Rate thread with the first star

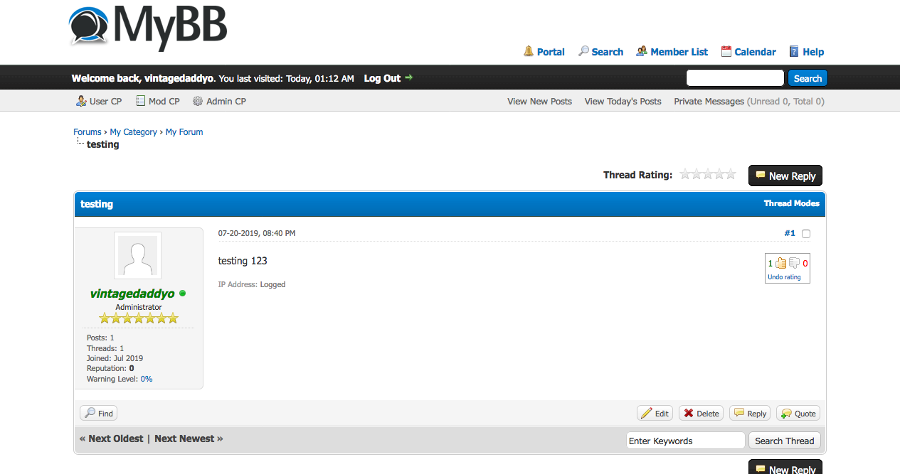[685, 174]
